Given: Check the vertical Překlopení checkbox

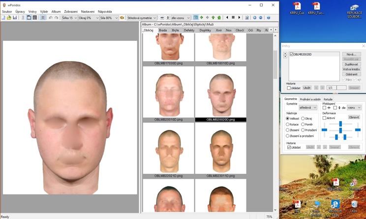Looking at the screenshot, I should [335, 108].
